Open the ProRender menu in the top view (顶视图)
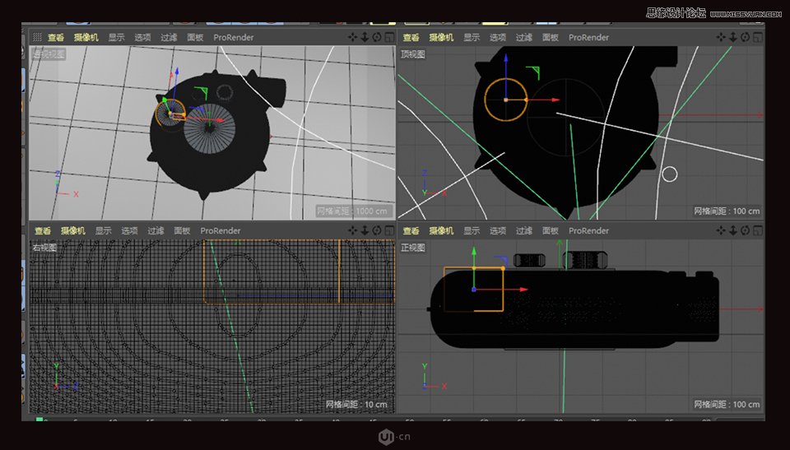 (x=589, y=37)
